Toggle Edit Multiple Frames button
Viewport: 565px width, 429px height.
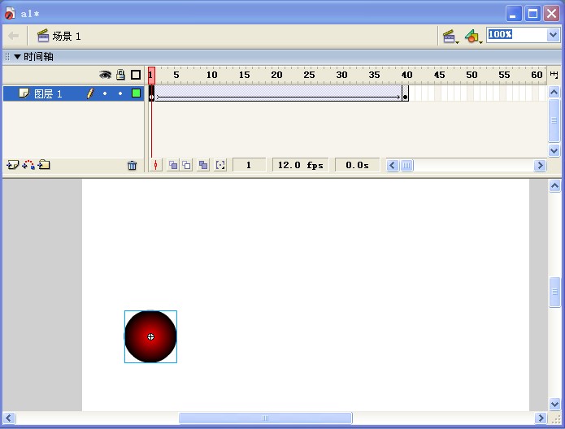click(203, 165)
